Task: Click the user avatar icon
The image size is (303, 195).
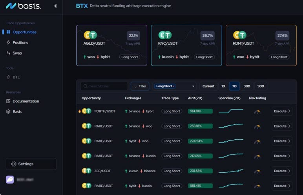Action: [10, 180]
